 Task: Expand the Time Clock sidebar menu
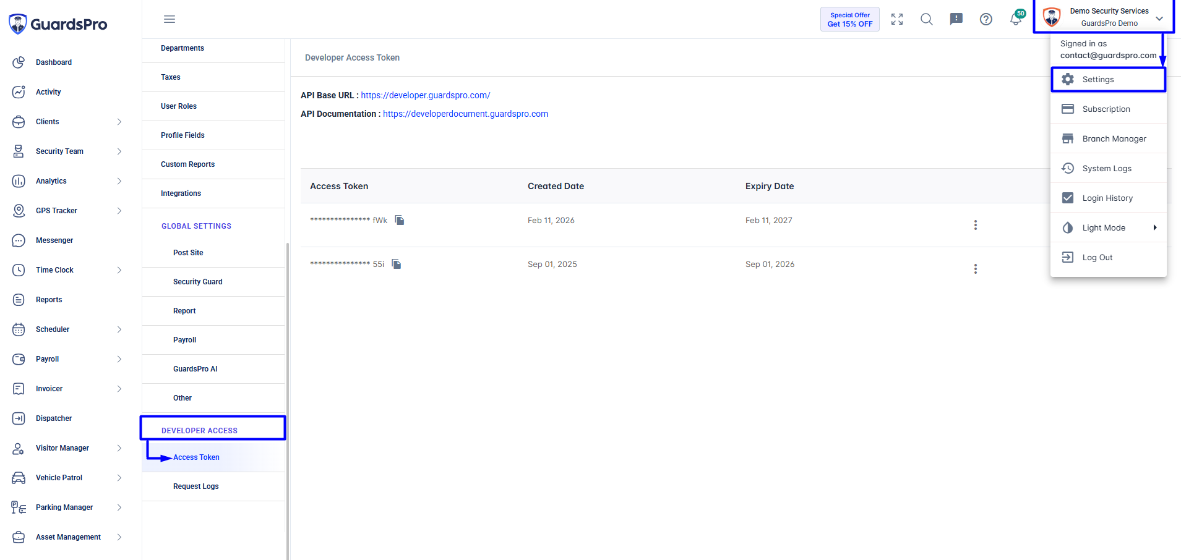pos(119,270)
